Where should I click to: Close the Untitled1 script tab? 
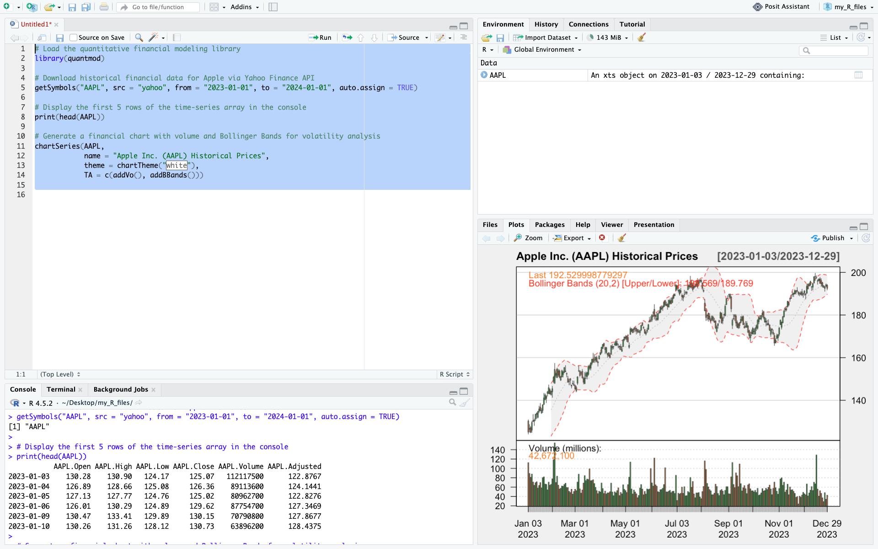56,25
